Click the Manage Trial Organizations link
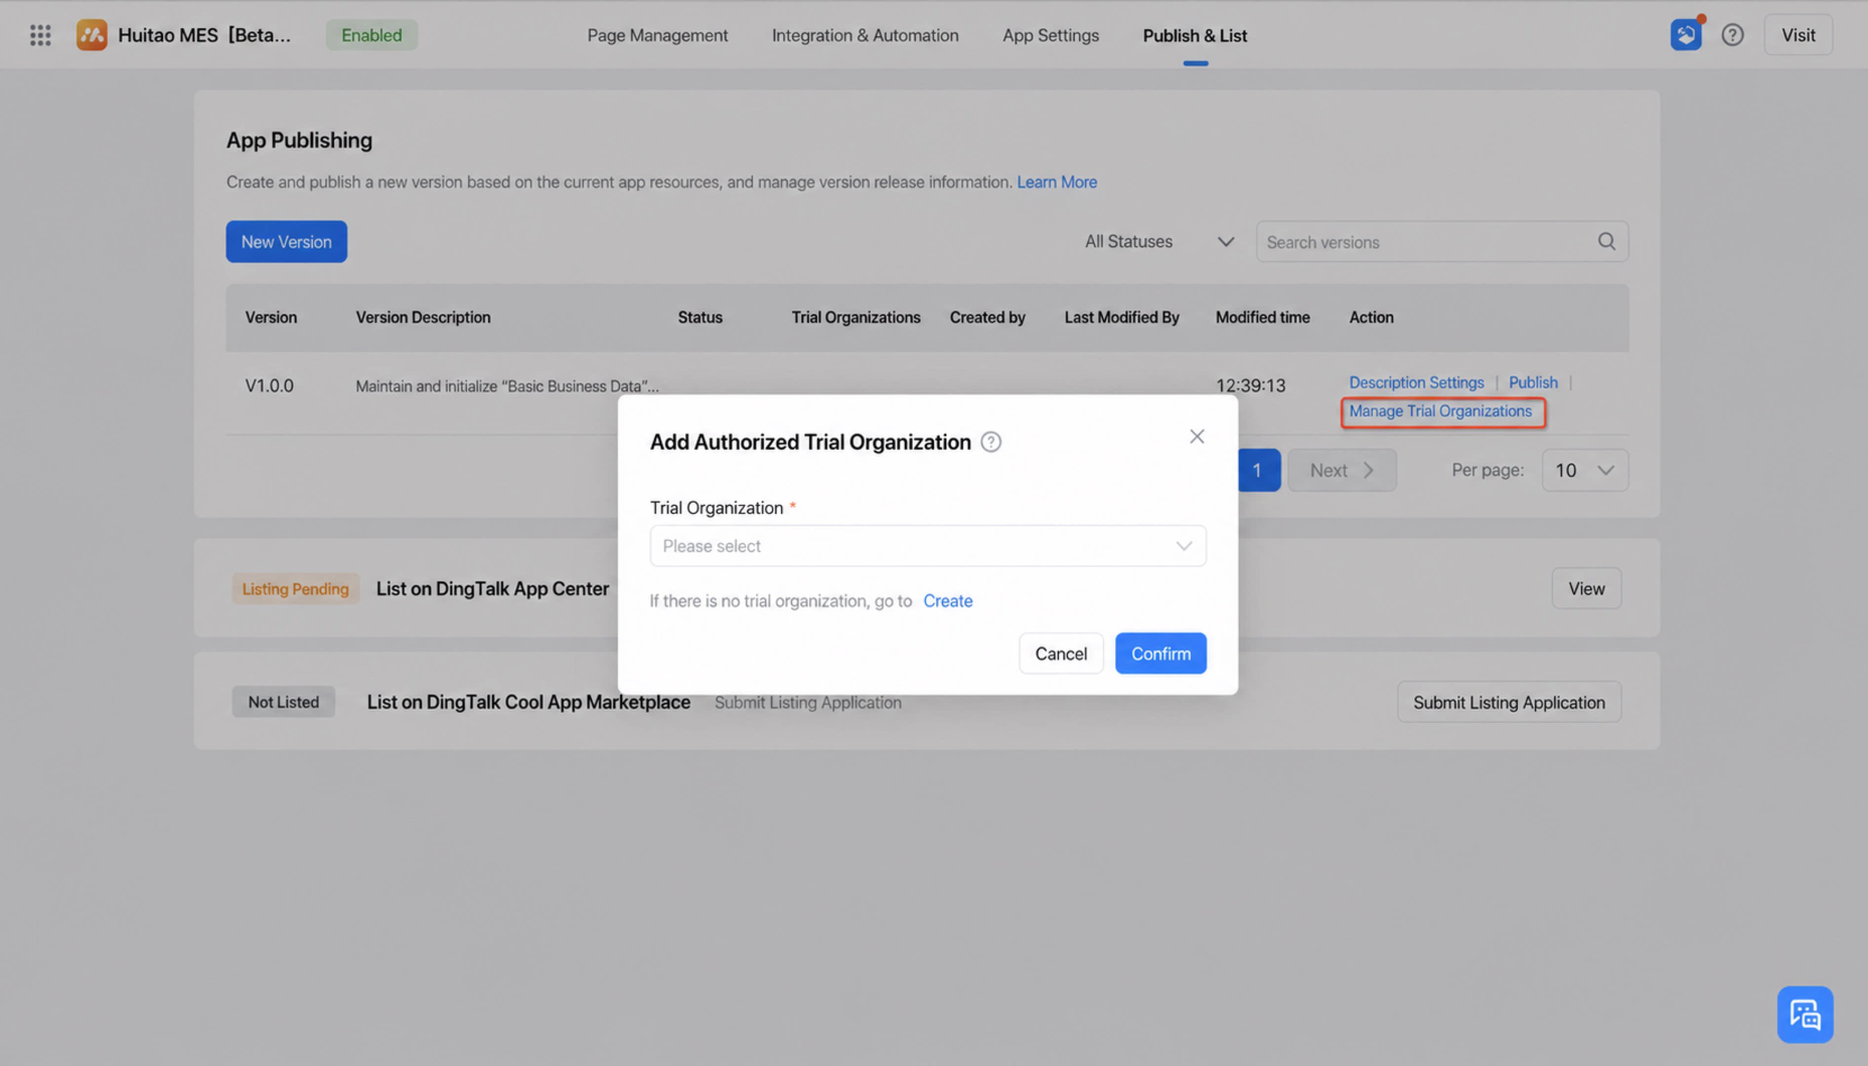Image resolution: width=1868 pixels, height=1066 pixels. [x=1440, y=412]
